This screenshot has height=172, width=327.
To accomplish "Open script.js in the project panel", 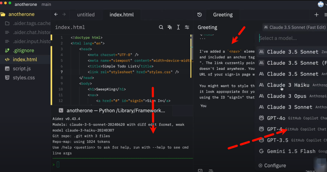I will (22, 69).
